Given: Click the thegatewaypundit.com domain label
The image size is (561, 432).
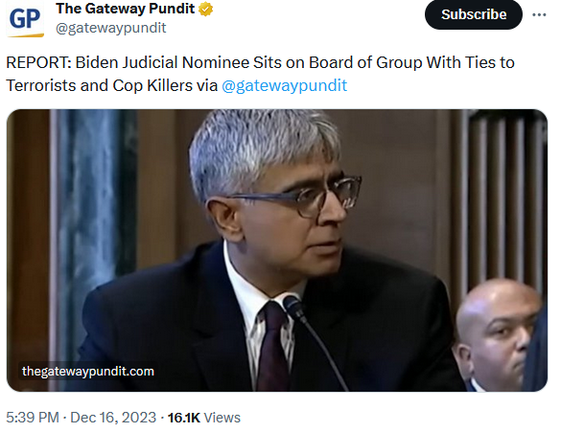Looking at the screenshot, I should (88, 372).
